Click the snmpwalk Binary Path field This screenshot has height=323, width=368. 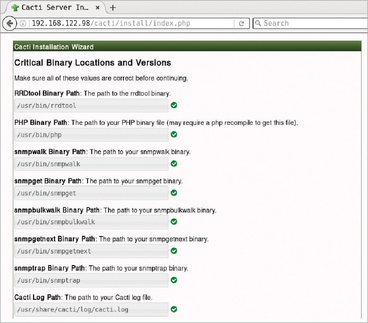coord(91,164)
